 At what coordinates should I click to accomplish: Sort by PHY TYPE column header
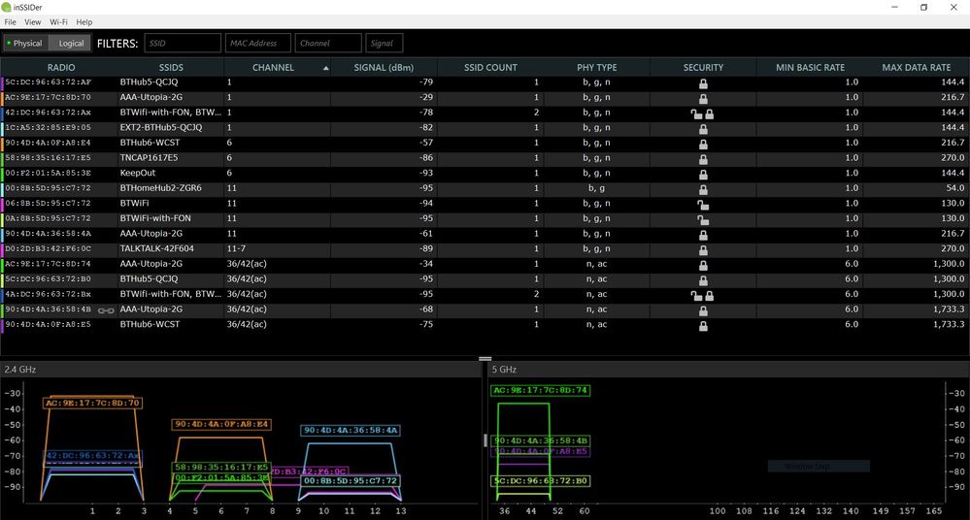point(597,67)
